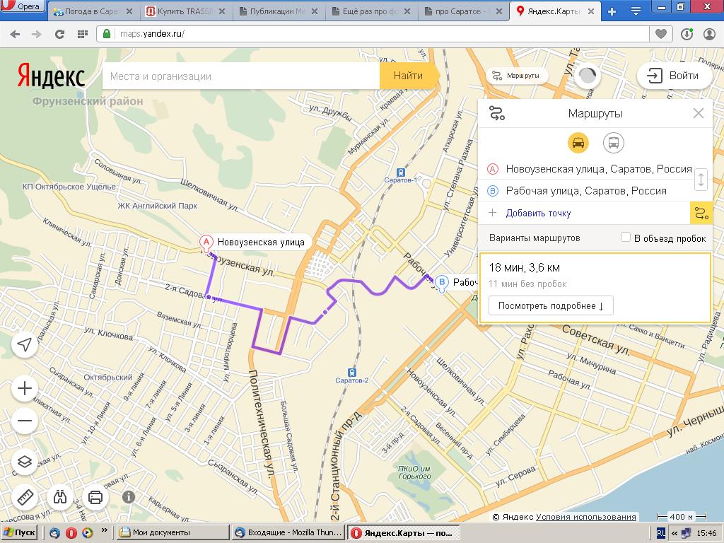Screen dimensions: 724x543
Task: Select the car route mode
Action: click(x=578, y=143)
